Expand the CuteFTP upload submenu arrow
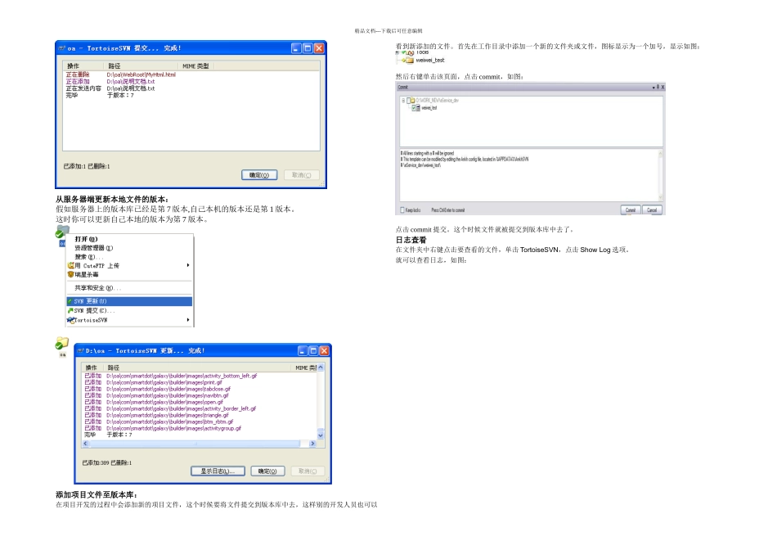This screenshot has height=550, width=777. tap(188, 265)
